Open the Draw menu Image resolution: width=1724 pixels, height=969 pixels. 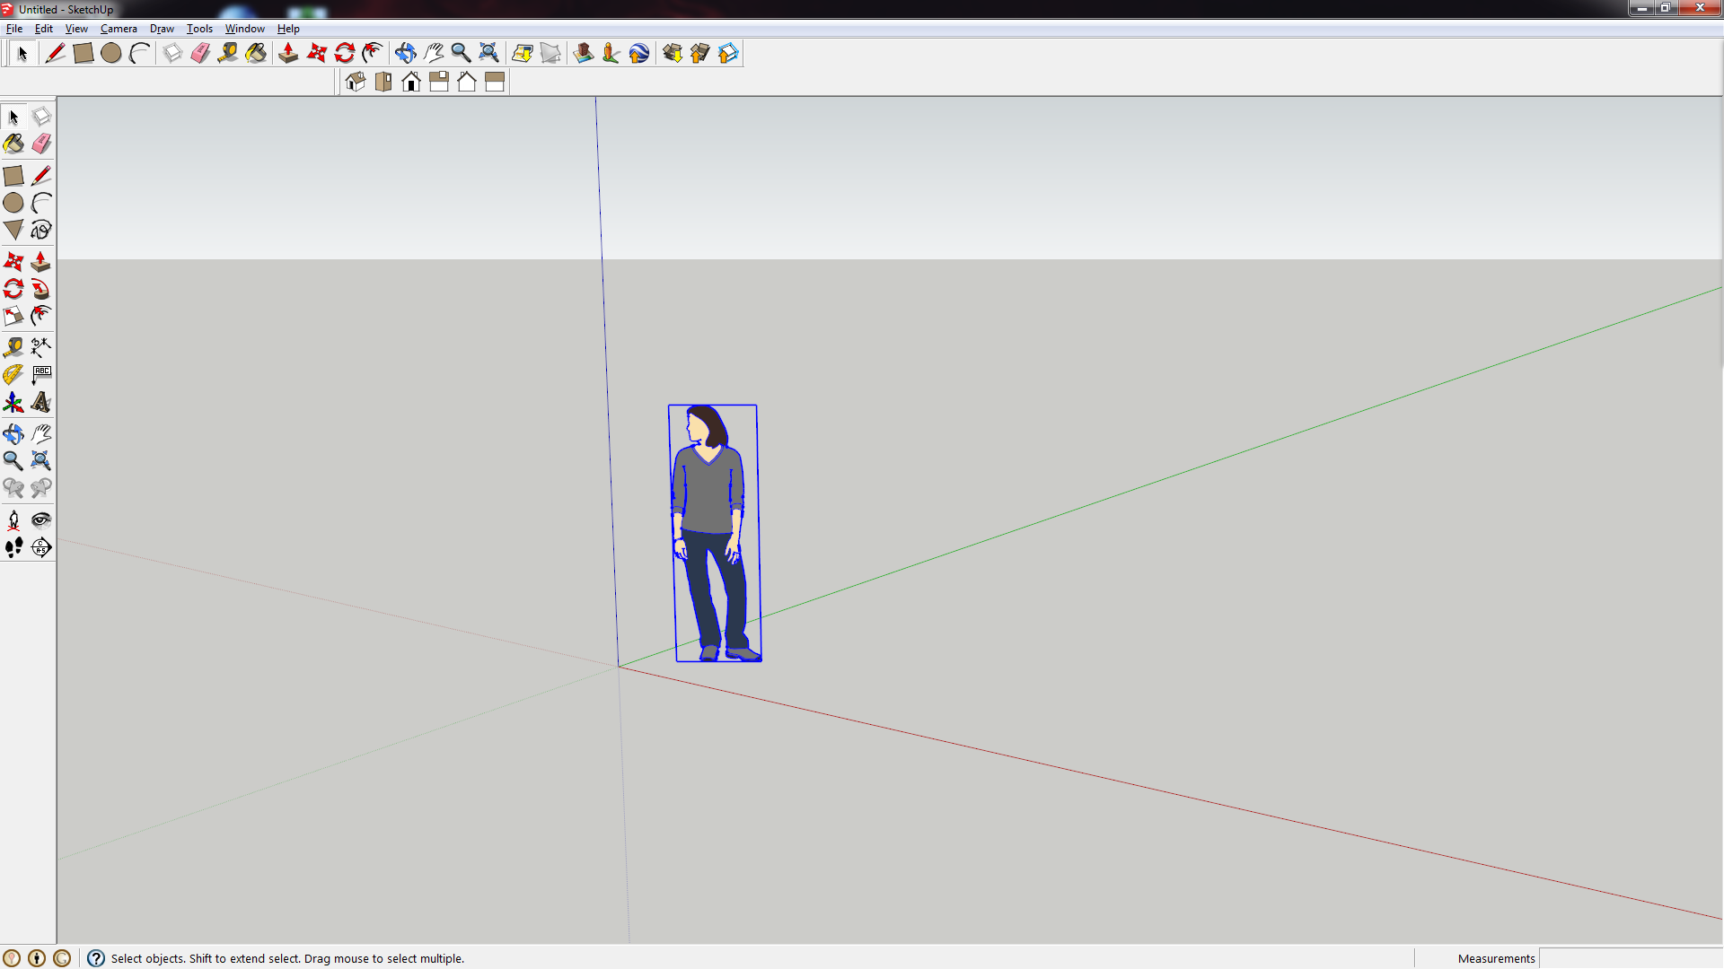pos(162,29)
